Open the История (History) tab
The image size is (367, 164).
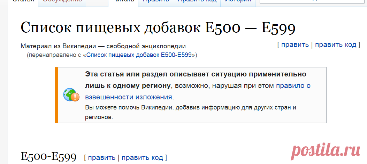tap(238, 2)
